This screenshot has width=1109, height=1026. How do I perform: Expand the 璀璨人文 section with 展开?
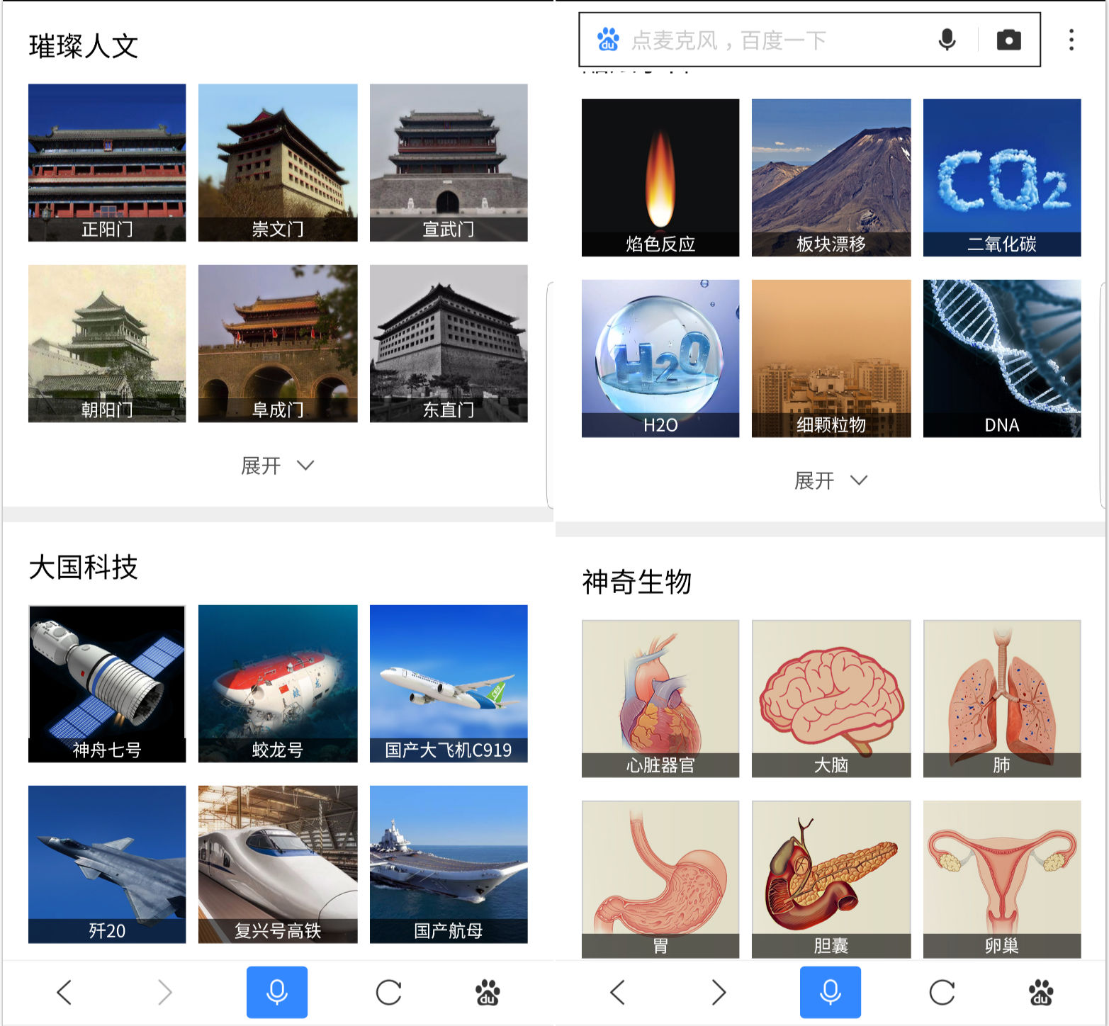277,466
